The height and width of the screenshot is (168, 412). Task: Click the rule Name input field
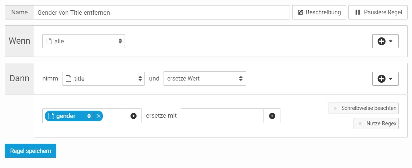click(162, 12)
